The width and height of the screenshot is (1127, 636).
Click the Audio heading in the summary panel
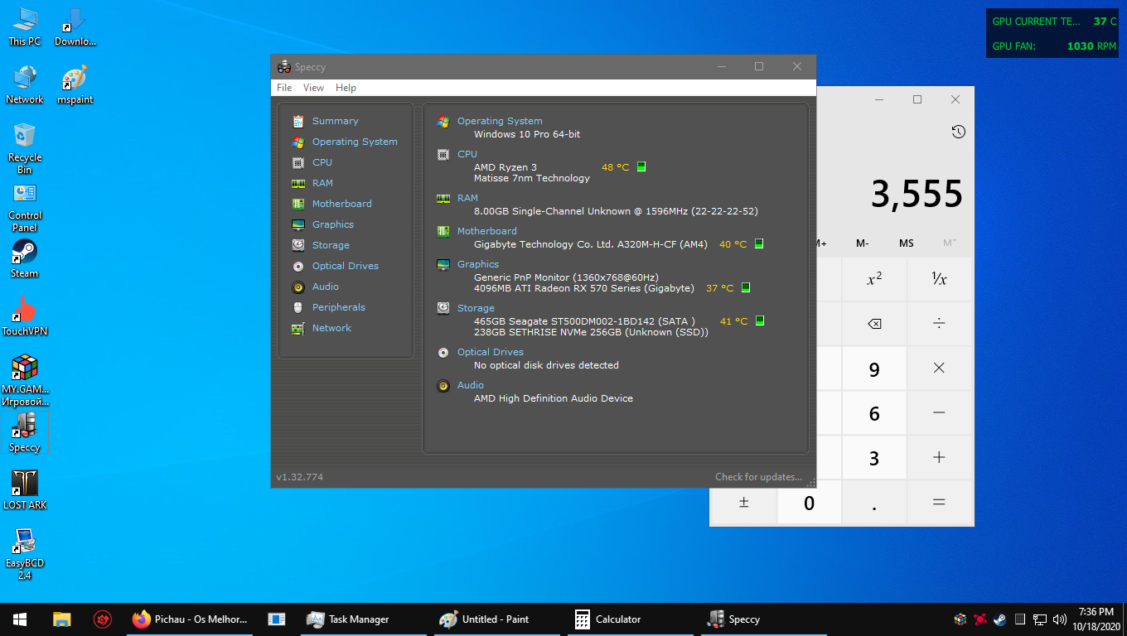[x=471, y=385]
